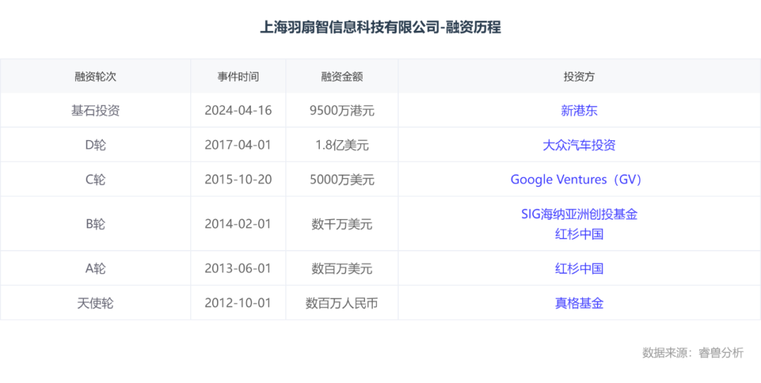Screen dimensions: 761x383
Task: Open the 新港东 investor link
Action: [579, 111]
